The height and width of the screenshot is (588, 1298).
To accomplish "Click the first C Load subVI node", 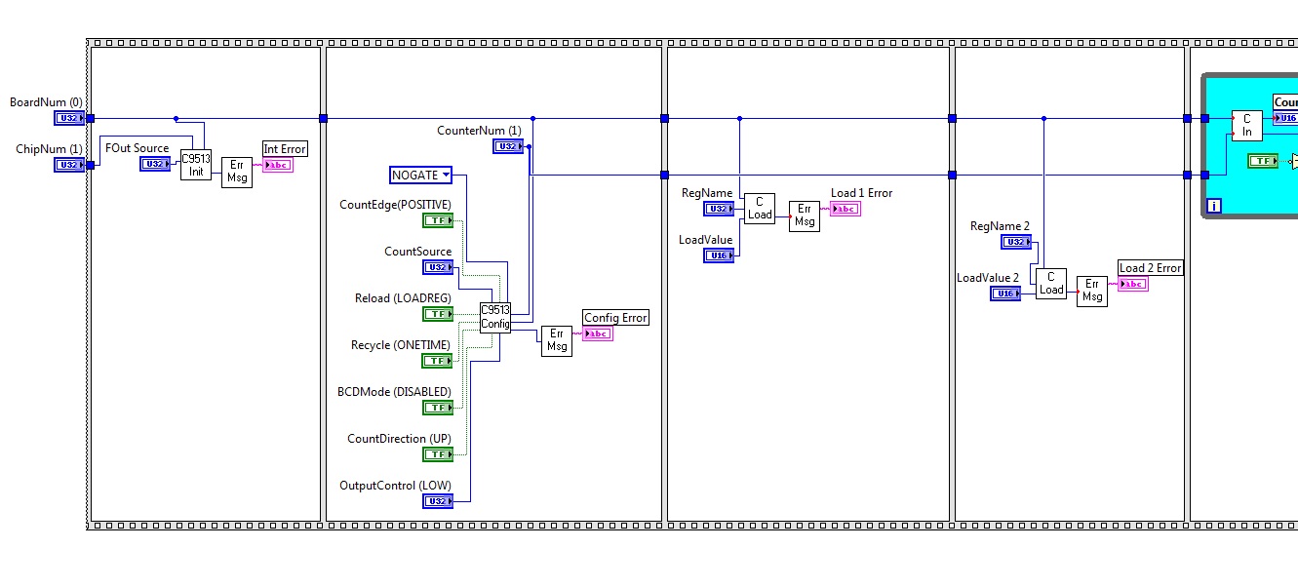I will (760, 209).
